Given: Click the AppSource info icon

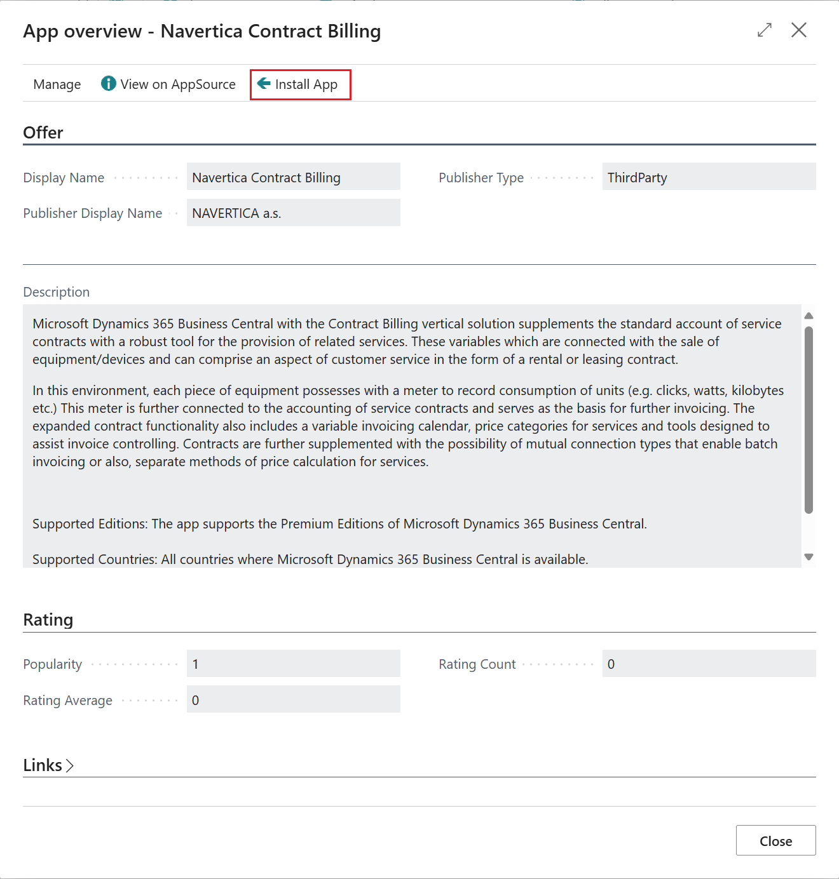Looking at the screenshot, I should coord(109,84).
